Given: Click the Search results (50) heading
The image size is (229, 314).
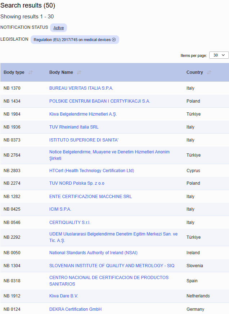Looking at the screenshot, I should (x=28, y=5).
